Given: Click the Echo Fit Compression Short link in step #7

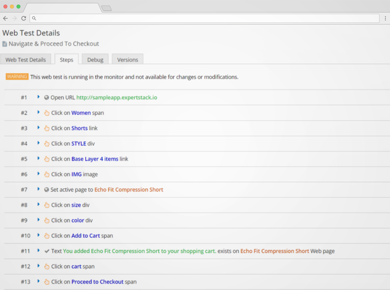Looking at the screenshot, I should (129, 190).
